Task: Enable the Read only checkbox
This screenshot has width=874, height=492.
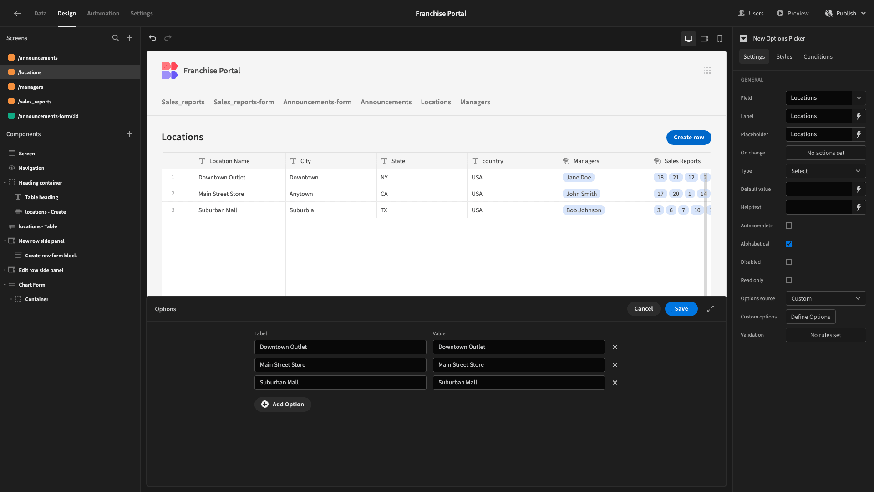Action: point(789,280)
